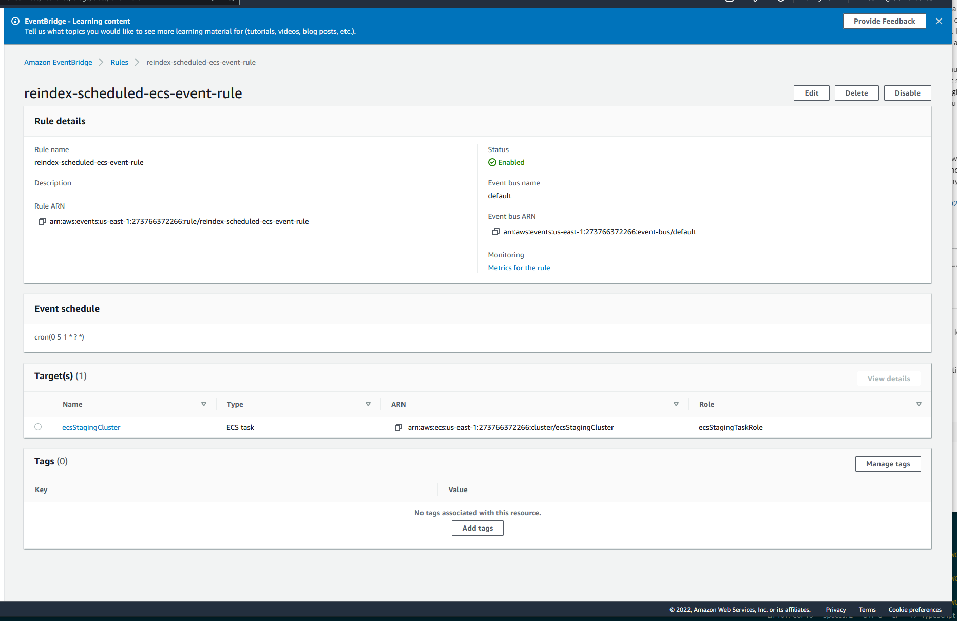The image size is (957, 621).
Task: Edit the reindex-scheduled-ecs-event-rule
Action: 811,93
